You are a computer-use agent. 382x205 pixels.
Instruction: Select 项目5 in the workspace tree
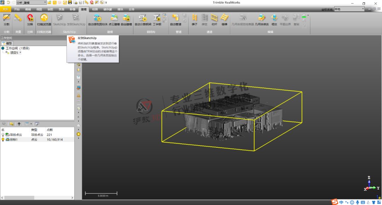14,52
